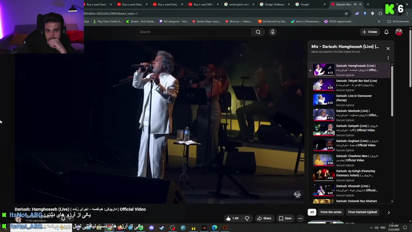Click the YouTube search input field
Screen dimensions: 412x232
[x=194, y=32]
